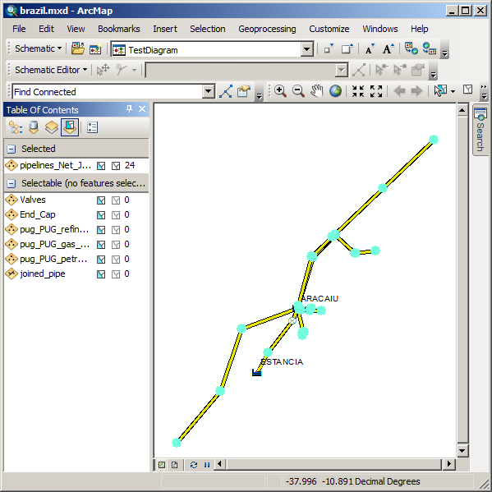This screenshot has height=492, width=492.
Task: Open the Schematic dropdown menu
Action: (38, 48)
